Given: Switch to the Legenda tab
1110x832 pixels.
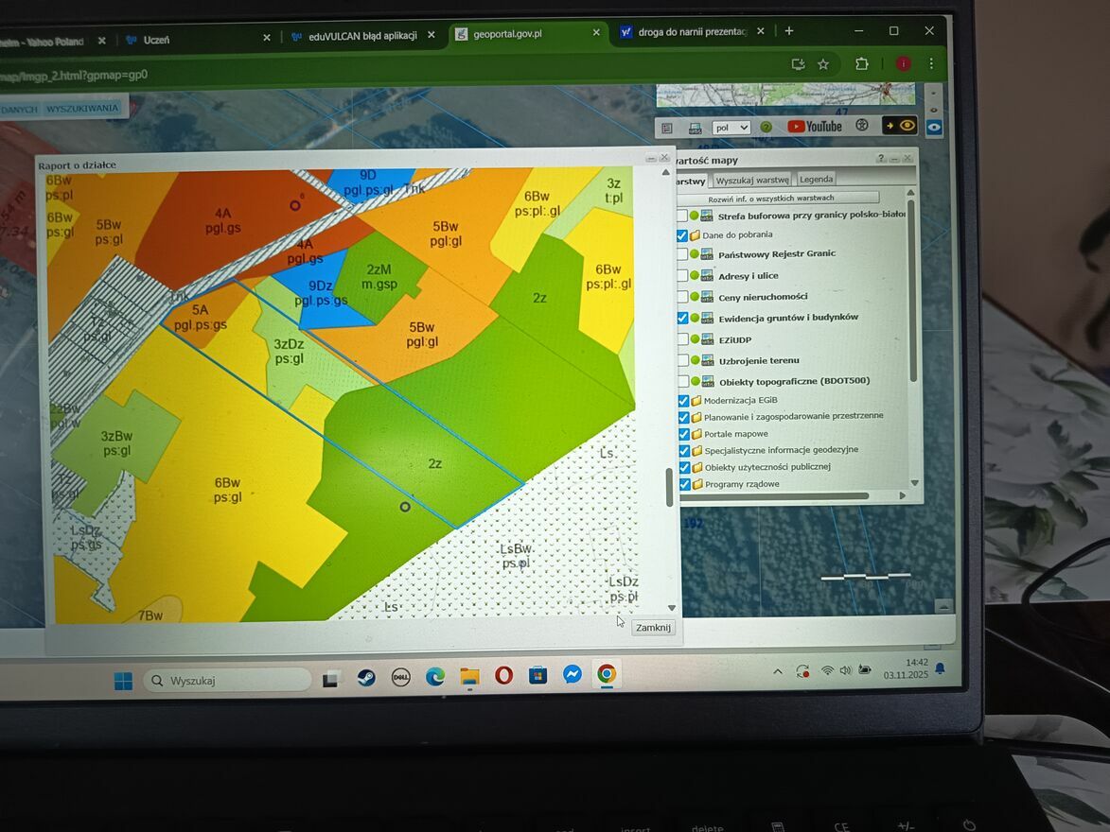Looking at the screenshot, I should (x=816, y=180).
